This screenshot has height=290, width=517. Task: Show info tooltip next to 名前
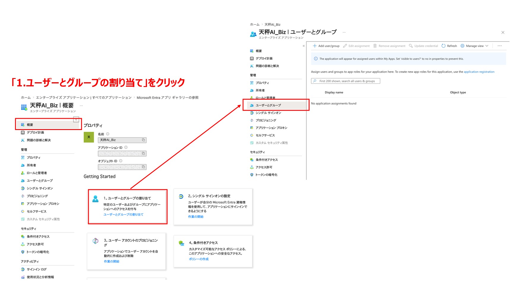[x=108, y=134]
